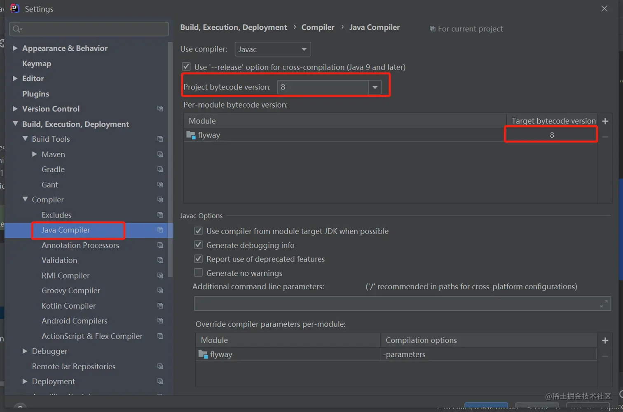Open Validation compiler settings
The image size is (623, 412).
tap(59, 260)
